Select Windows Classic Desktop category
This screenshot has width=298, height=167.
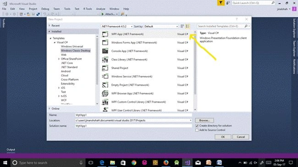[76, 51]
